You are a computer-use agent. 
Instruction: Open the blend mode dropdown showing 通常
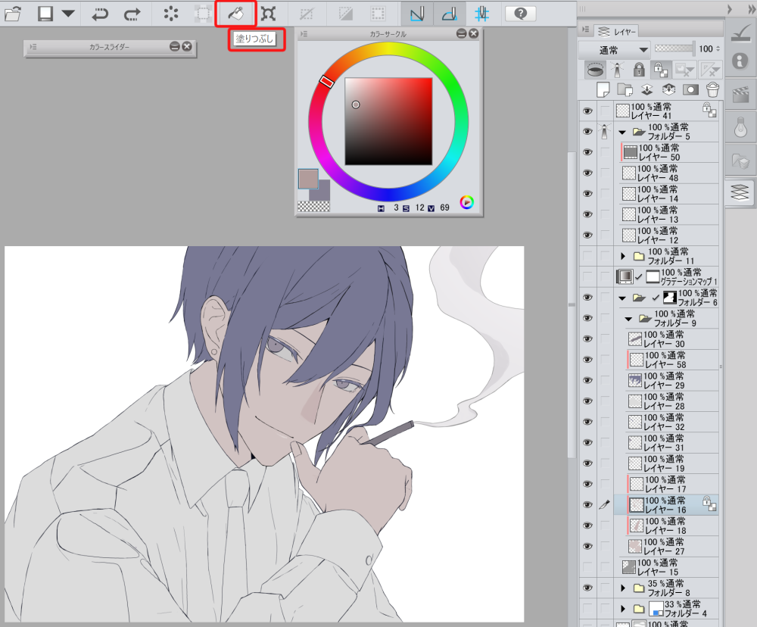pos(613,49)
